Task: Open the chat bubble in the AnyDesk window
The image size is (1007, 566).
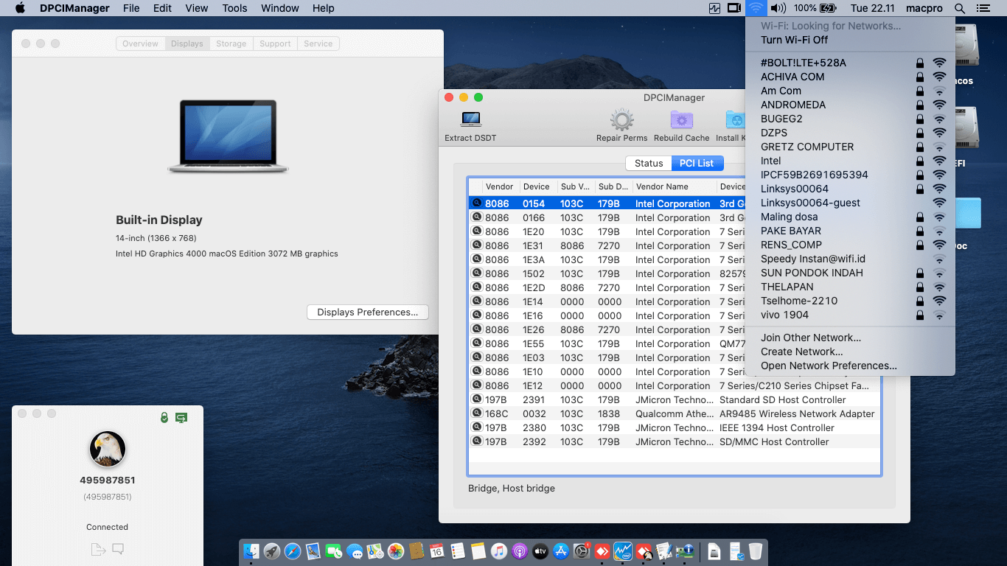Action: pyautogui.click(x=118, y=549)
